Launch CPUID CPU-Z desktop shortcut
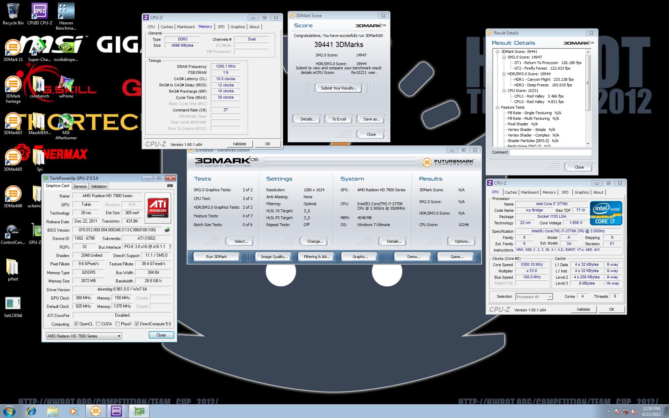This screenshot has width=669, height=418. pyautogui.click(x=39, y=14)
